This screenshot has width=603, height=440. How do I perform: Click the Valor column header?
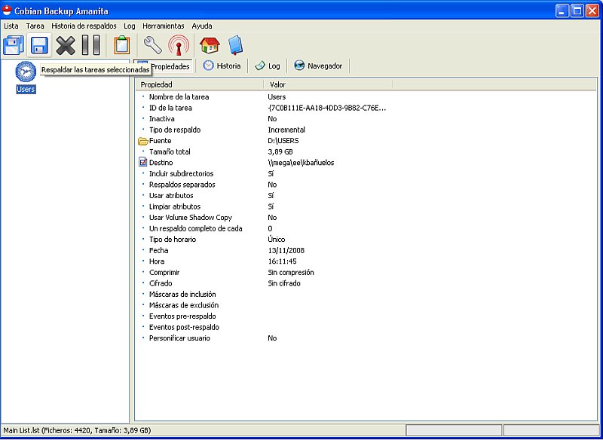click(x=328, y=84)
